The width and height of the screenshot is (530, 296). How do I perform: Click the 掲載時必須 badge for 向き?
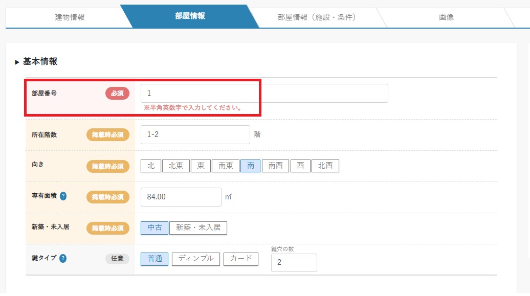click(108, 166)
